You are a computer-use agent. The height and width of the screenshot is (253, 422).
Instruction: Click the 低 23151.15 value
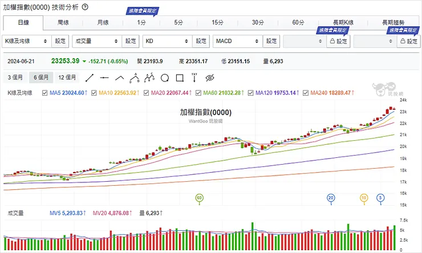tap(236, 62)
